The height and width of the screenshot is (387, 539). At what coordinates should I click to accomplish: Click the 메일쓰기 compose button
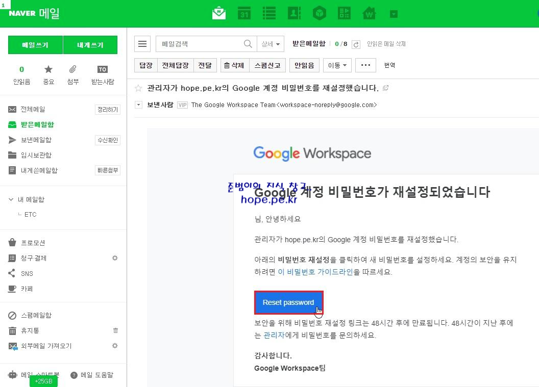pos(35,45)
